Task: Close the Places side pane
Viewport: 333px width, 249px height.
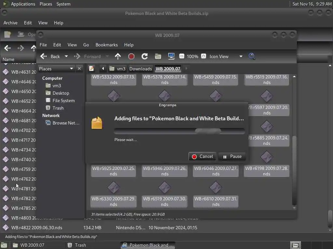Action: 79,69
